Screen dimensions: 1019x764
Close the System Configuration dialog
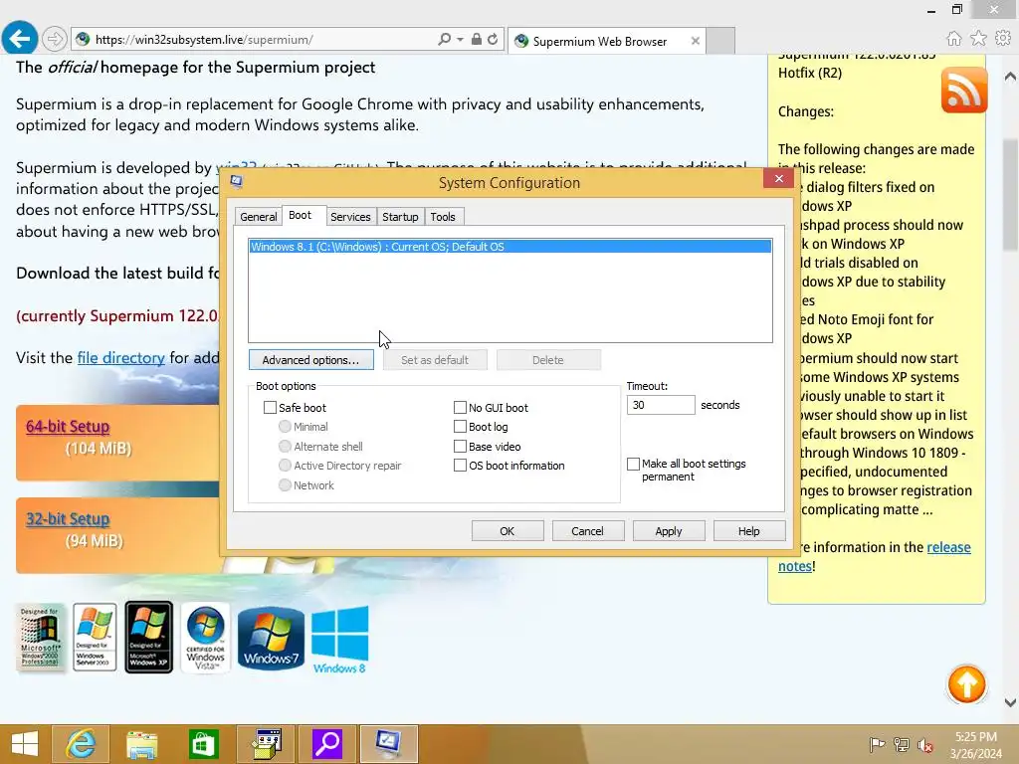[778, 179]
